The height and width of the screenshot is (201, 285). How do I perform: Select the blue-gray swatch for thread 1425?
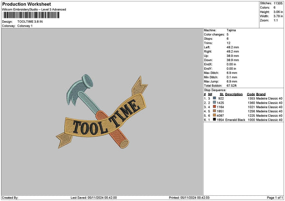point(215,102)
